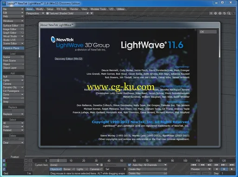The height and width of the screenshot is (177, 238).
Task: Toggle the viewport texture icon before Textured Shaded Solid
Action: tap(47, 13)
